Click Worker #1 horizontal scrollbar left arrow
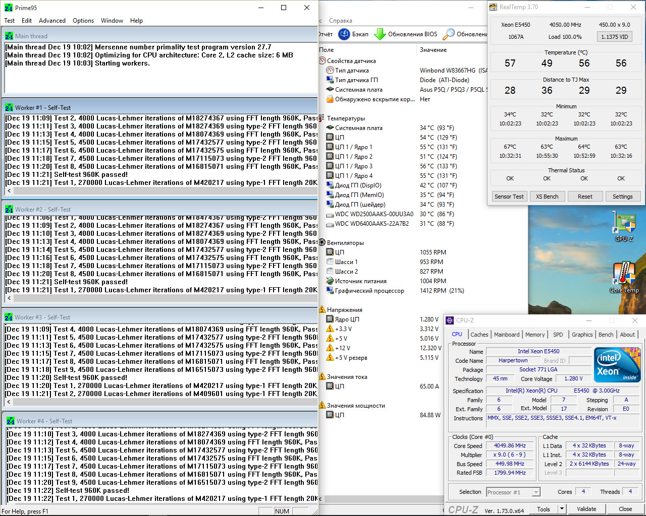The image size is (646, 516). pyautogui.click(x=9, y=191)
